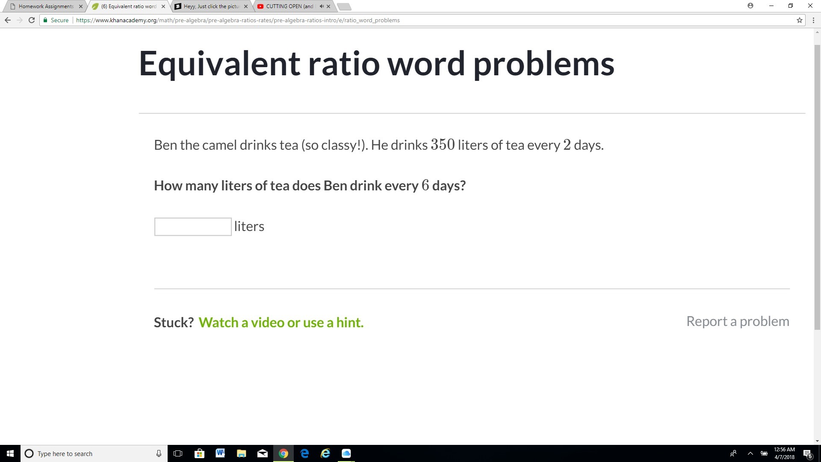
Task: Close the Heyy, Just click tab
Action: point(246,6)
